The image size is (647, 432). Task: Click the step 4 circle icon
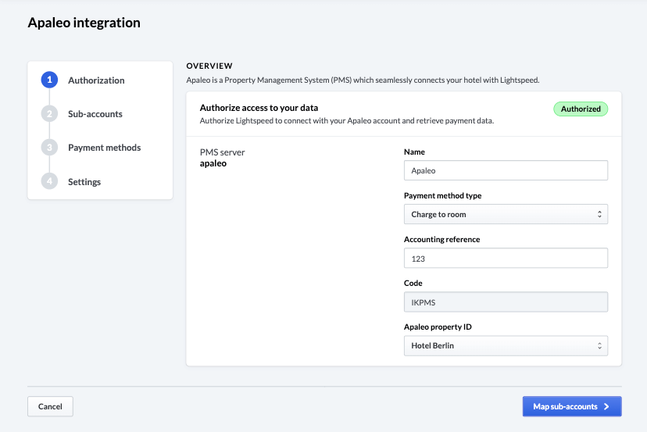(x=49, y=181)
